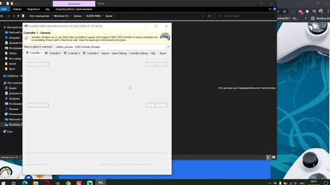
Task: Refresh the Explorer folder view
Action: [209, 16]
